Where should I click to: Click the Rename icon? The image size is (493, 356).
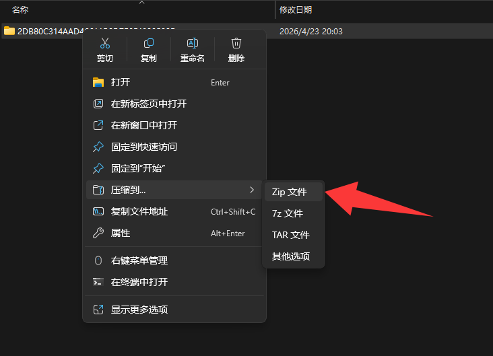click(193, 43)
